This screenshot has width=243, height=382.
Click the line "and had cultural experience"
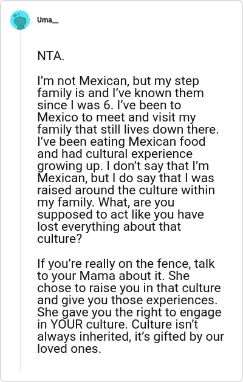click(115, 154)
